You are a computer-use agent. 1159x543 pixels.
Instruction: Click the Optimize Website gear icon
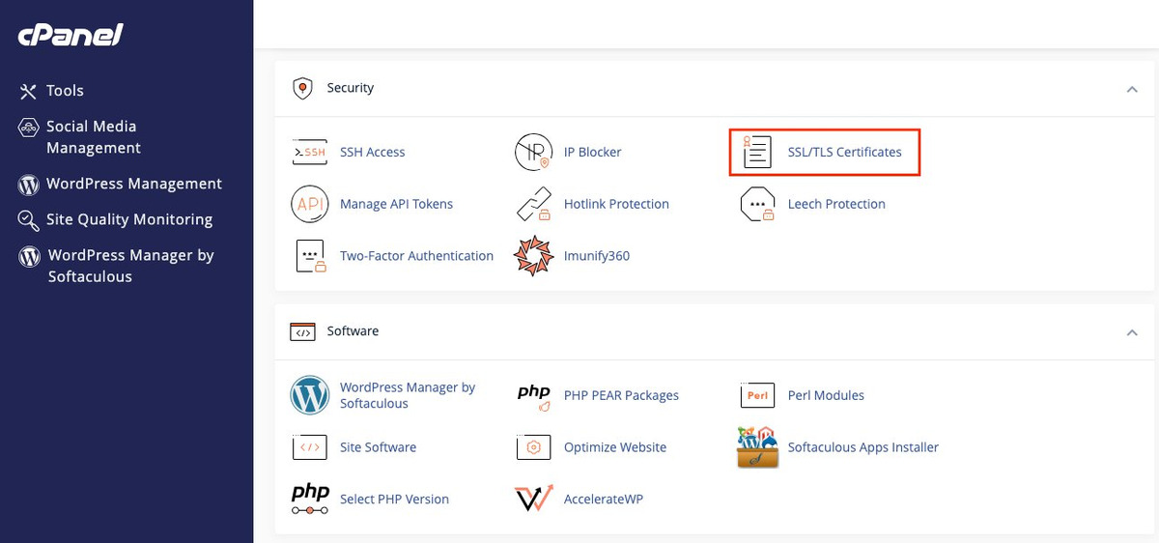(533, 447)
